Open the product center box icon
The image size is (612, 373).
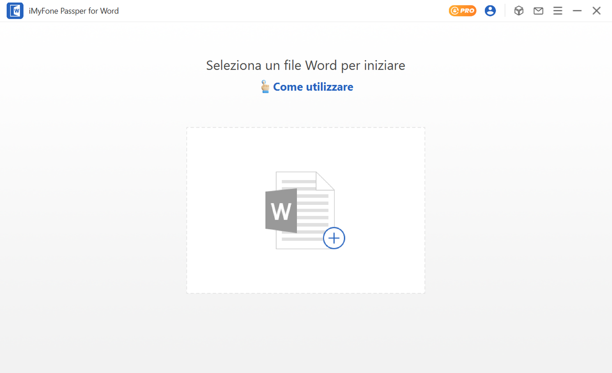click(x=519, y=11)
